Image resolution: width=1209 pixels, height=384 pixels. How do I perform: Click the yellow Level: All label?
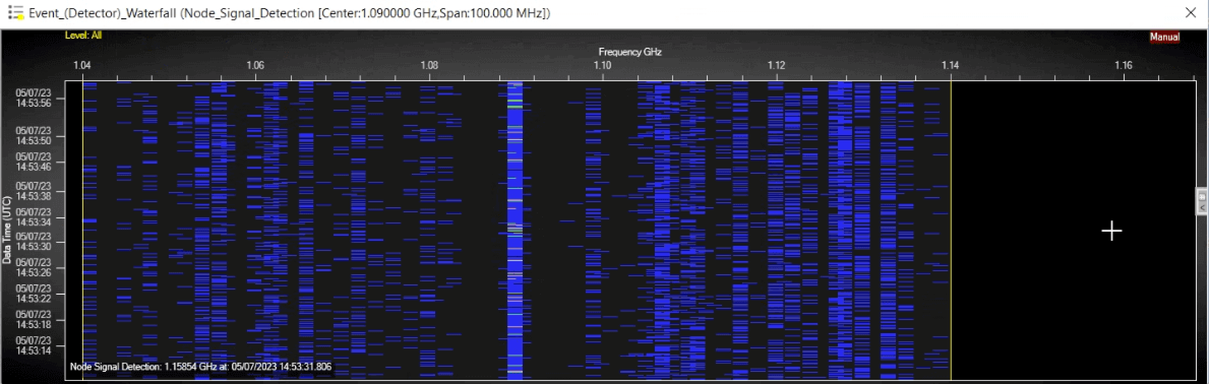pos(83,35)
